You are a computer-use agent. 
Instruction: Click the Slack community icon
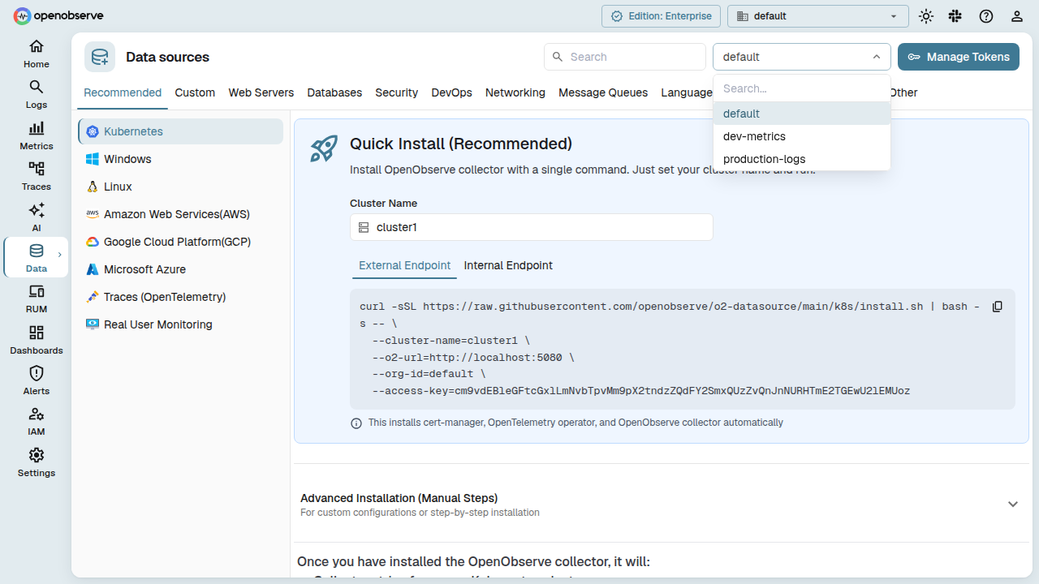tap(955, 16)
